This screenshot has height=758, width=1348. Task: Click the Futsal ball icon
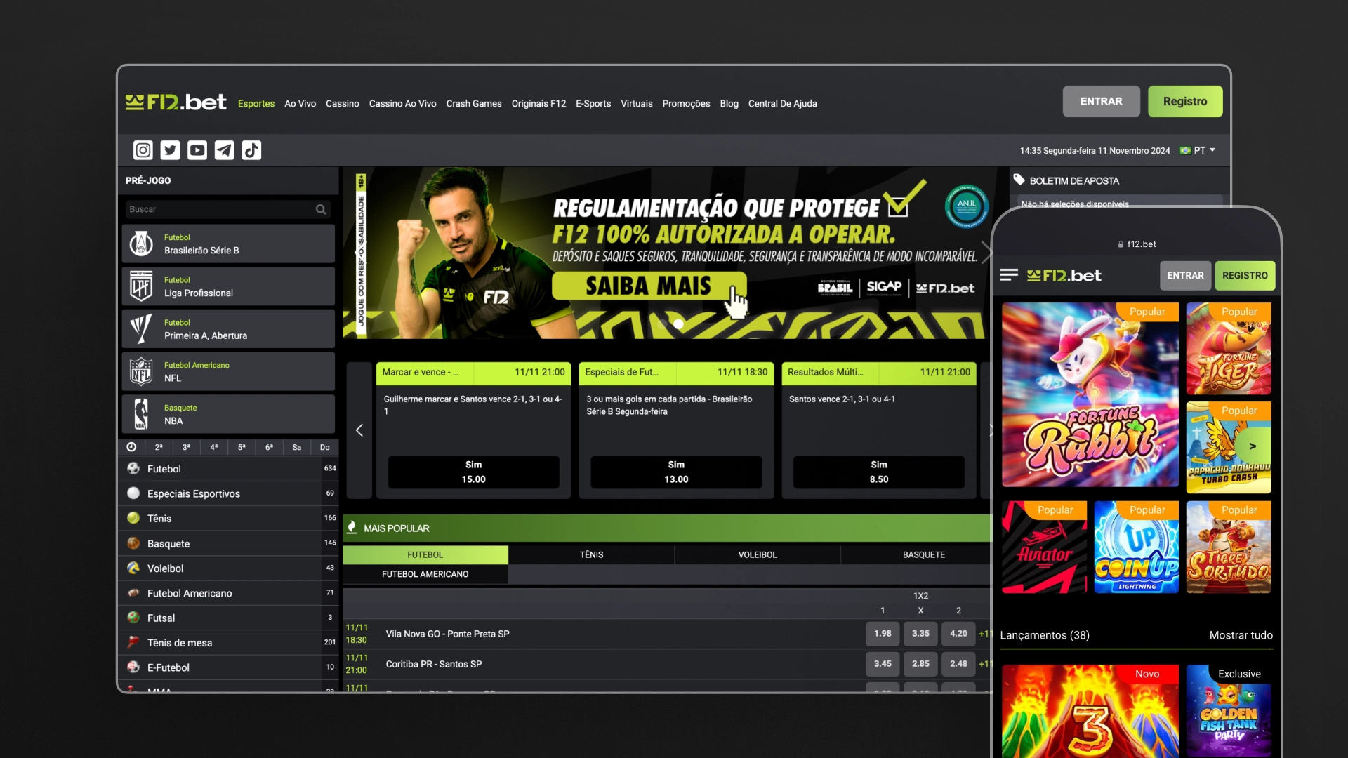point(133,618)
